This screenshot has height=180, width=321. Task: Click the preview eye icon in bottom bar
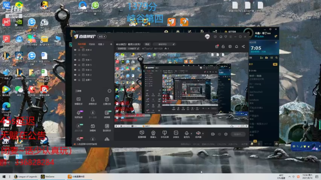pyautogui.click(x=219, y=134)
